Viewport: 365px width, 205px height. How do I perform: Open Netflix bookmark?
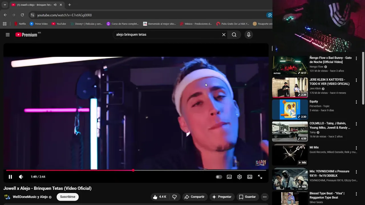pyautogui.click(x=20, y=24)
